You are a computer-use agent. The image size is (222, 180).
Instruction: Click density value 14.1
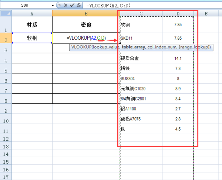(x=178, y=58)
